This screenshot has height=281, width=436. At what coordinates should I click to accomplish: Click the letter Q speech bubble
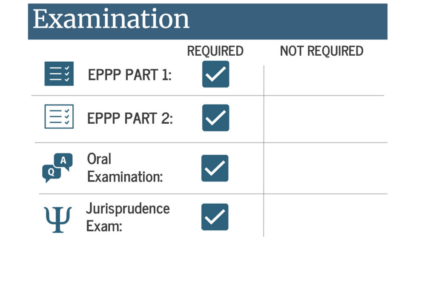pos(51,173)
